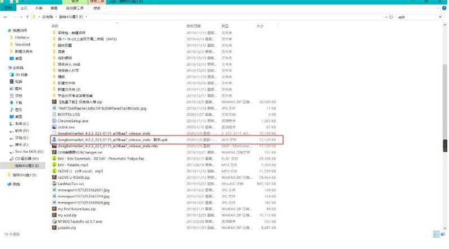Select Vocaloid in the sidebar

pos(22,44)
